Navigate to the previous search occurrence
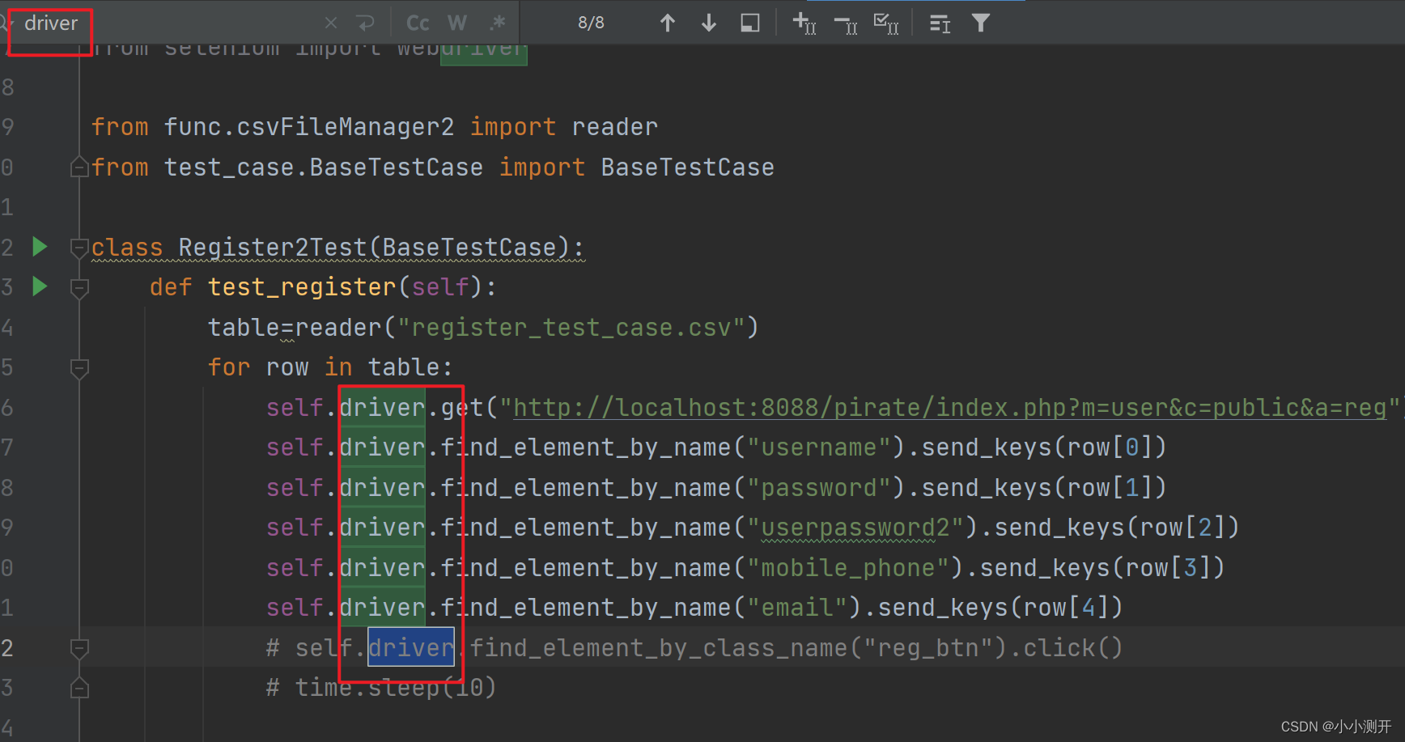The width and height of the screenshot is (1405, 742). point(668,22)
